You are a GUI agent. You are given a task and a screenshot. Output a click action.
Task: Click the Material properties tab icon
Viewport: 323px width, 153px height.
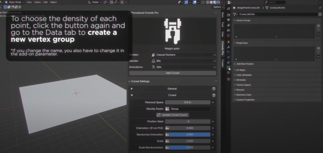[228, 73]
